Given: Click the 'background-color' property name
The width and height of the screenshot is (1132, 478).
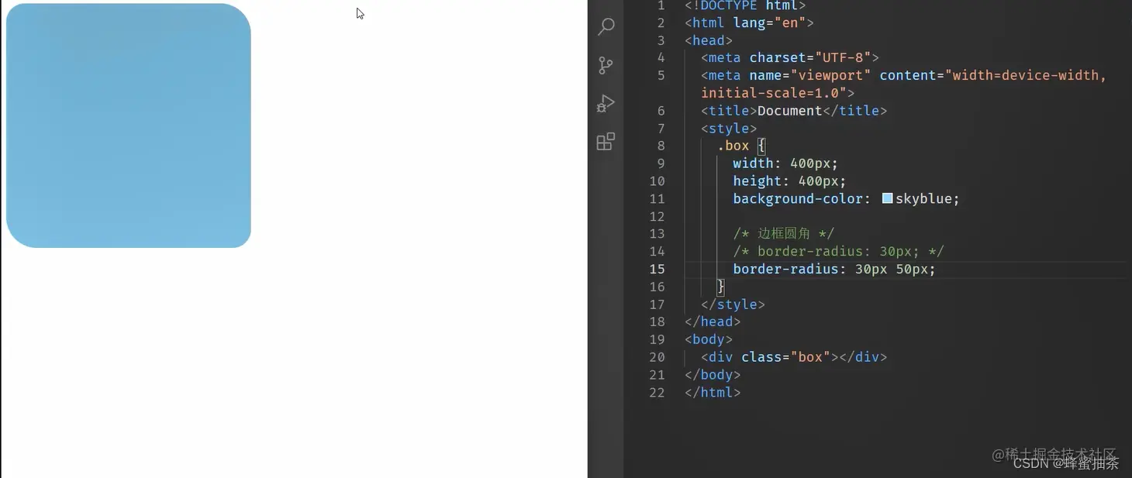Looking at the screenshot, I should coord(799,198).
